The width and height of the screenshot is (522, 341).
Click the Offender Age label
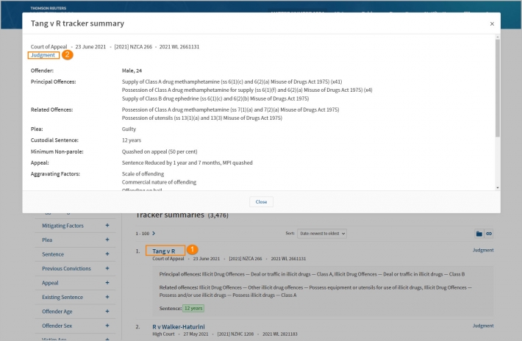(57, 312)
